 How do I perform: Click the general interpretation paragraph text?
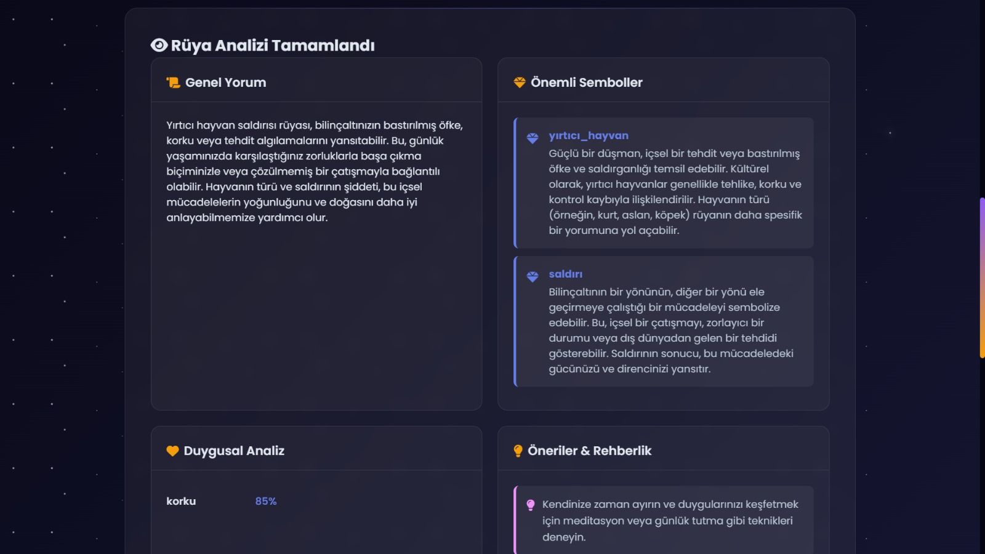[x=314, y=171]
